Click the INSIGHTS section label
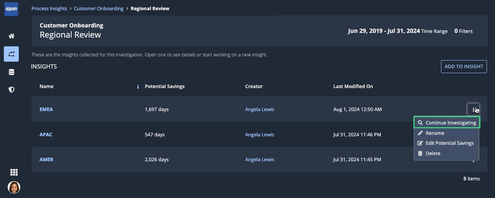Screen dimensions: 495x198 pos(44,67)
